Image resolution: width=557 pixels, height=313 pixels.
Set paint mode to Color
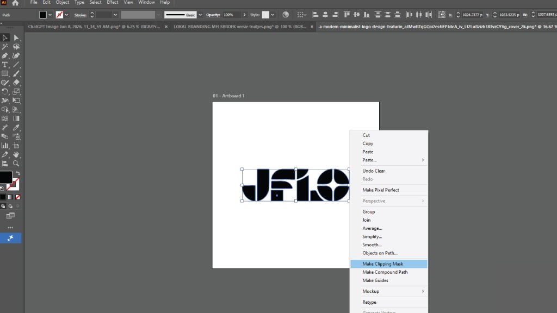pos(3,197)
